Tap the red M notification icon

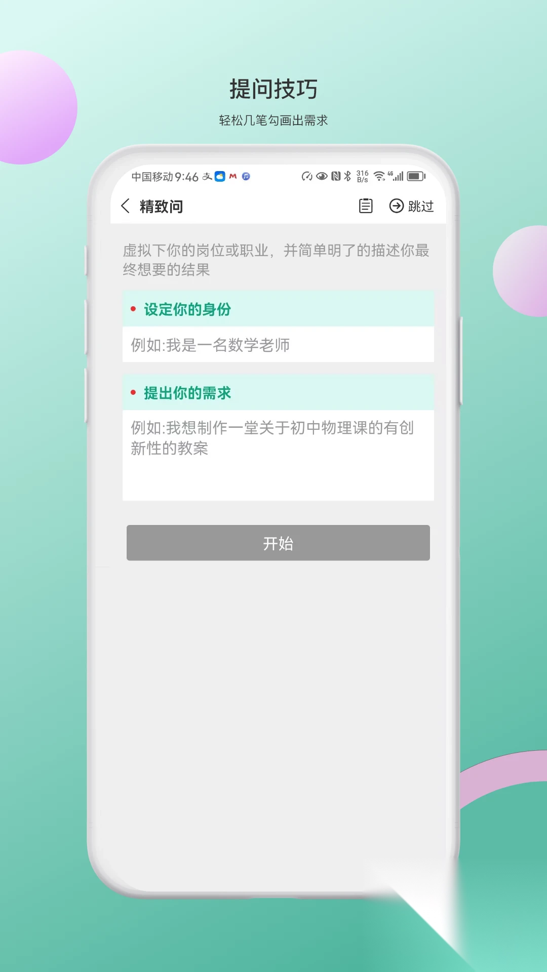click(233, 176)
